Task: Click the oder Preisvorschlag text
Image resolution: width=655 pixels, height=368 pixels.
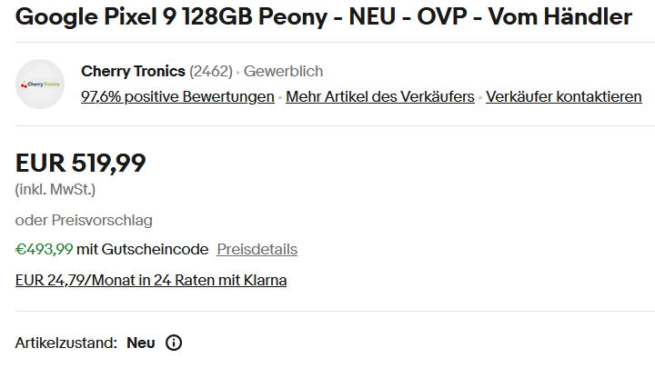Action: (84, 220)
